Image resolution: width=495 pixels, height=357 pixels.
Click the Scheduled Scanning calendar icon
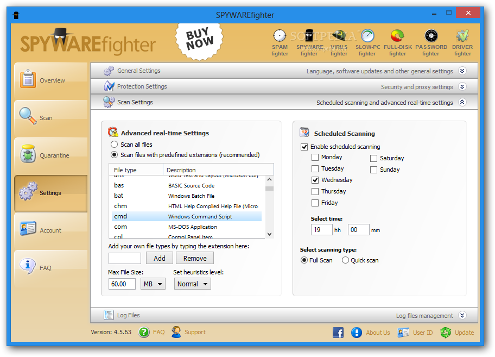click(x=304, y=132)
